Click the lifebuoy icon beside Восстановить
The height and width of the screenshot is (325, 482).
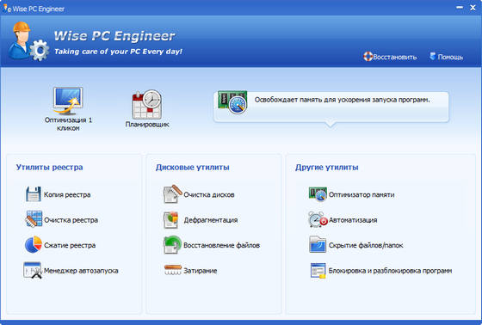(x=368, y=57)
